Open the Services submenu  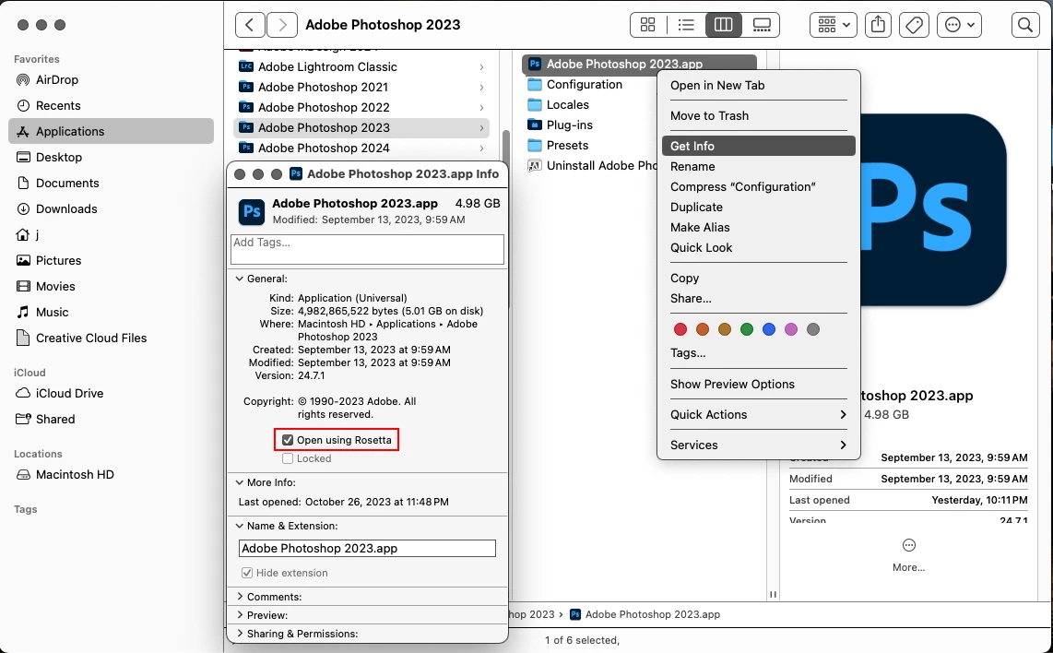758,445
